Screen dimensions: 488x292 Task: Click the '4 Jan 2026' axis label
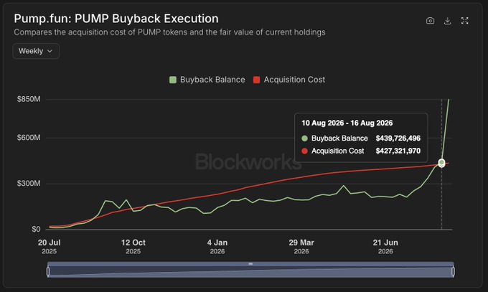217,247
